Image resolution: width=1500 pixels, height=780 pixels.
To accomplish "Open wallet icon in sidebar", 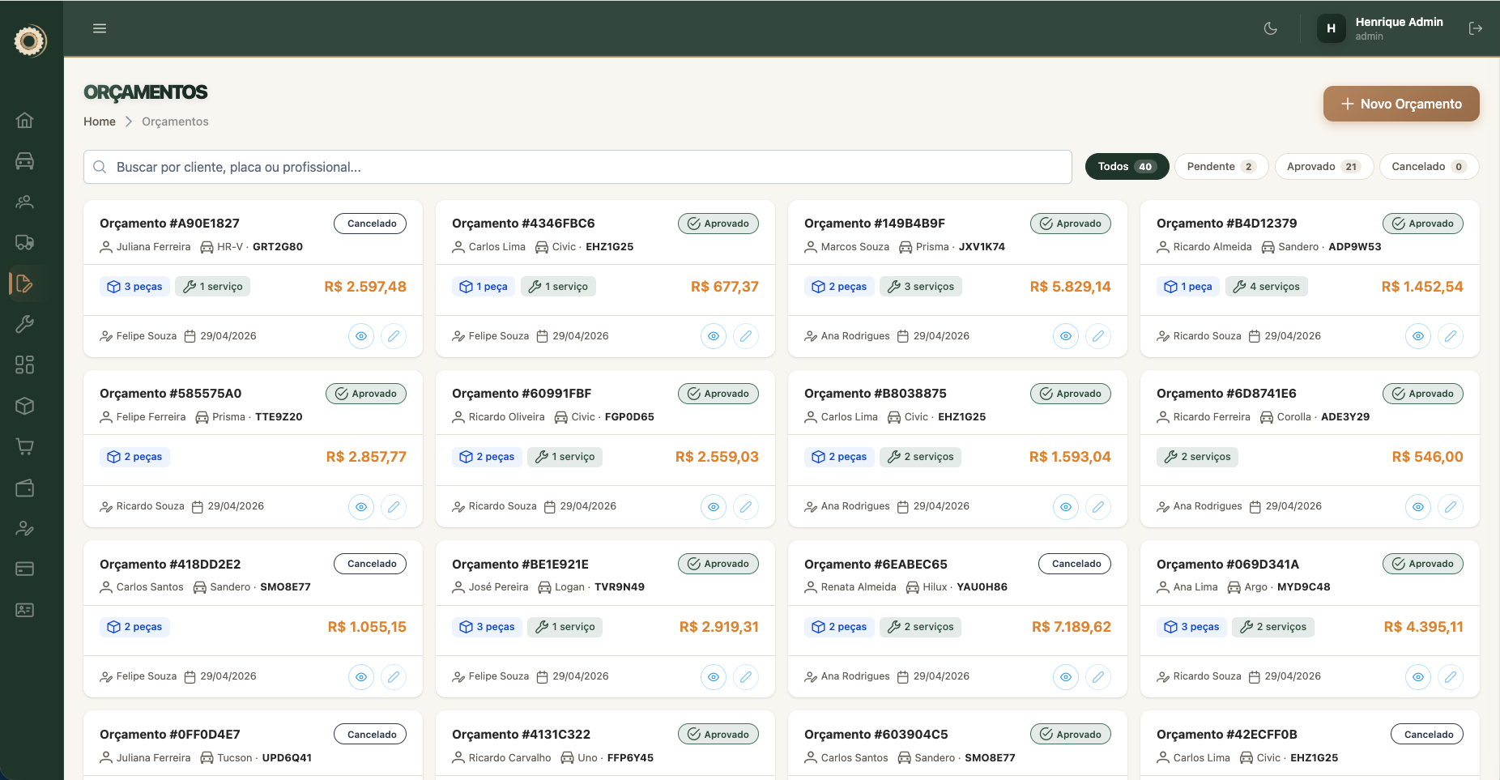I will point(25,488).
